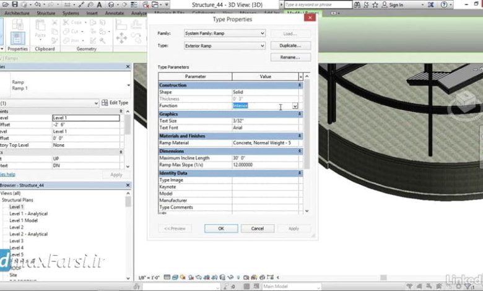
Task: Select the Text tool 'A' icon
Action: tap(99, 4)
